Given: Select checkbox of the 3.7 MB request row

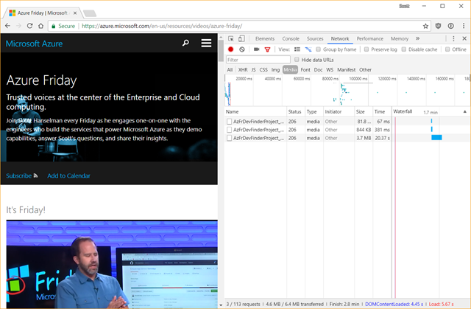Looking at the screenshot, I should [229, 138].
